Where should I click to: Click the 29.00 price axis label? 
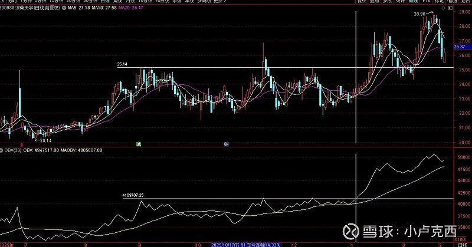[x=465, y=12]
